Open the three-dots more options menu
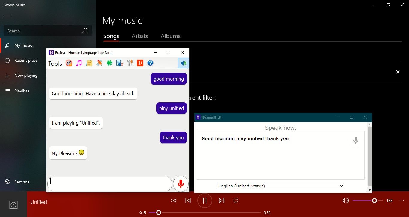 pos(402,201)
